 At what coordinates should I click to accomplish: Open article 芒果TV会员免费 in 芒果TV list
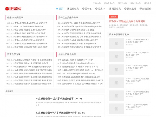pos(25,27)
